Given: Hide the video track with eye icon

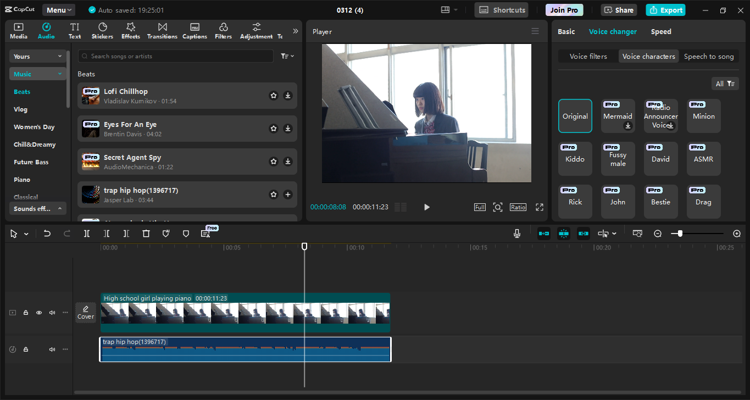Looking at the screenshot, I should coord(39,313).
